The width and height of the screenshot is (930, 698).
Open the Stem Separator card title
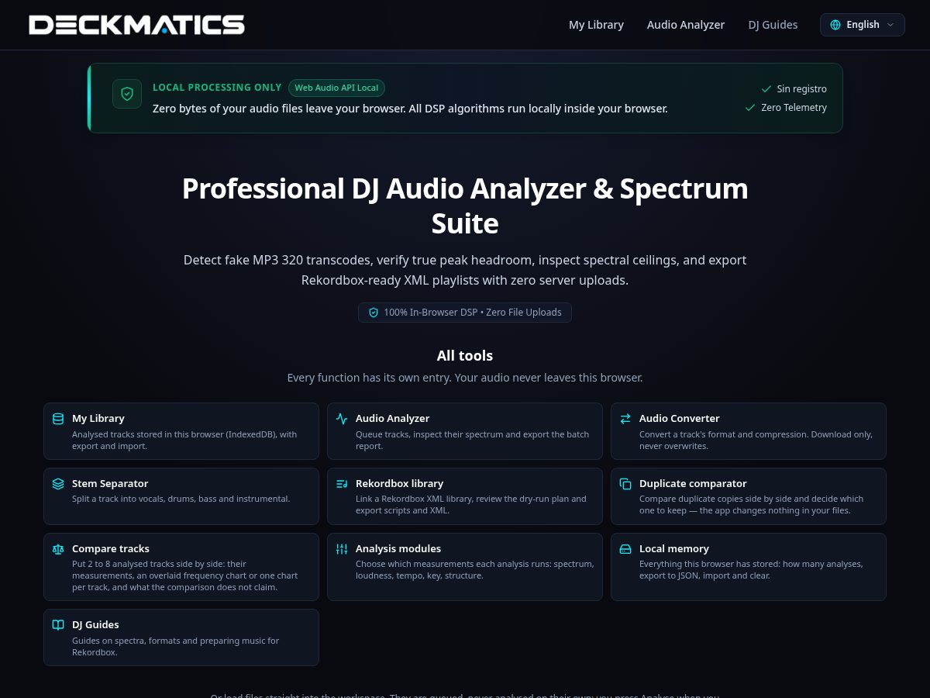tap(110, 483)
